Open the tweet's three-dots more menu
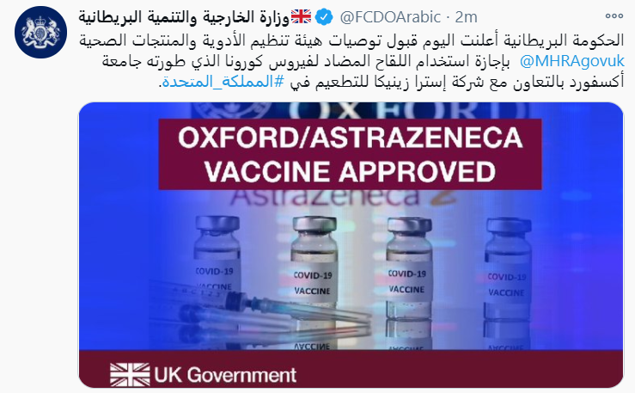Image resolution: width=635 pixels, height=393 pixels. coord(614,16)
